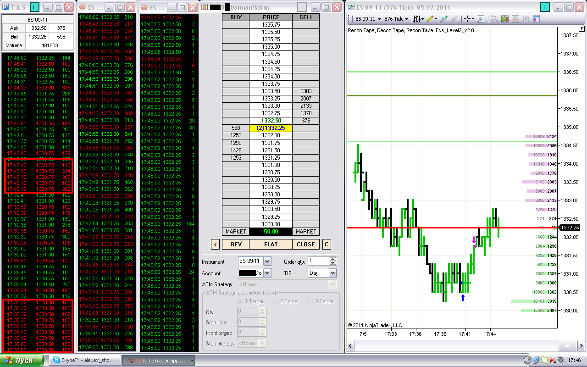Click the sell MARKET button
The height and width of the screenshot is (367, 587).
(306, 232)
